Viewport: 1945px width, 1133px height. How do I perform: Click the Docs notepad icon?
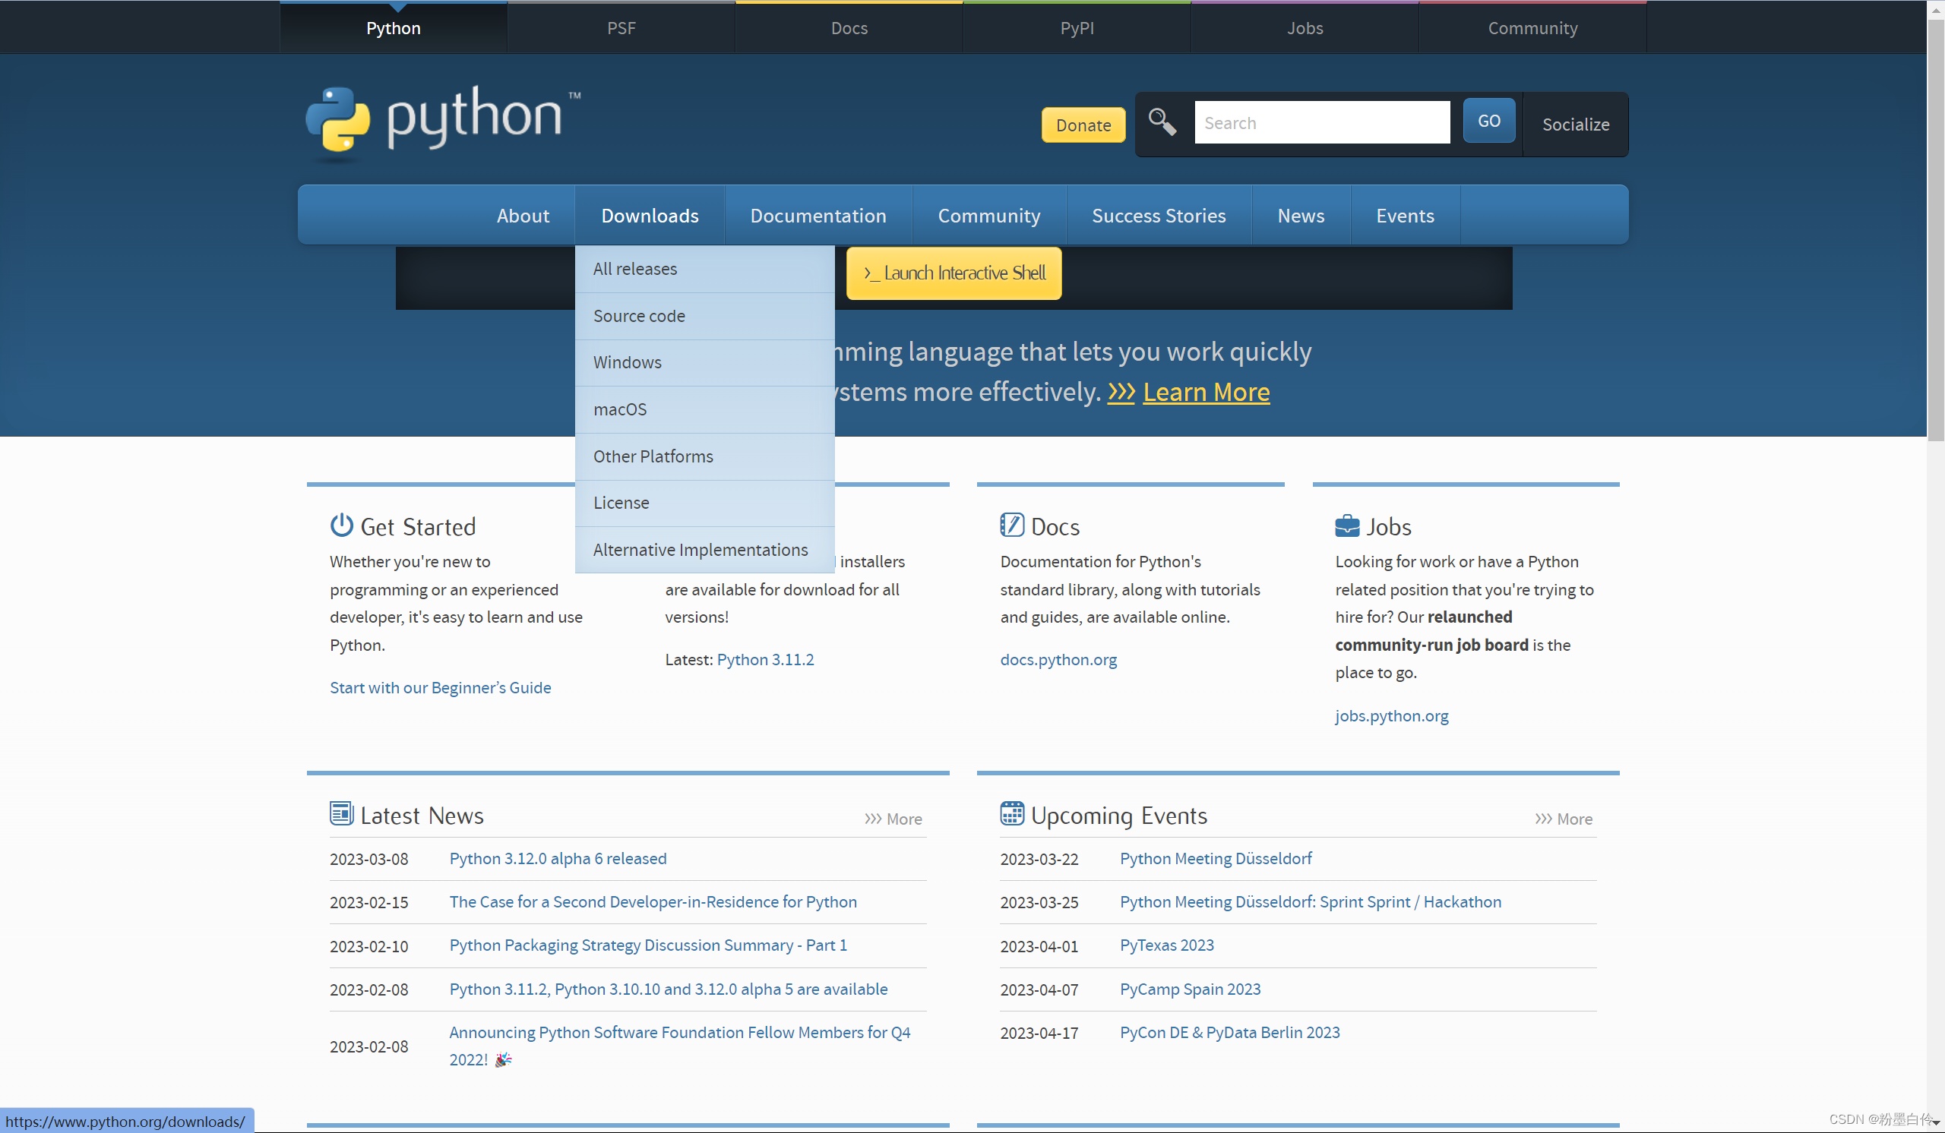(1012, 525)
